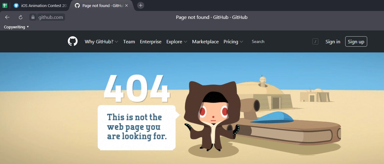Viewport: 384px width, 164px height.
Task: Click the green spreadsheet pinned tab icon
Action: pos(5,5)
